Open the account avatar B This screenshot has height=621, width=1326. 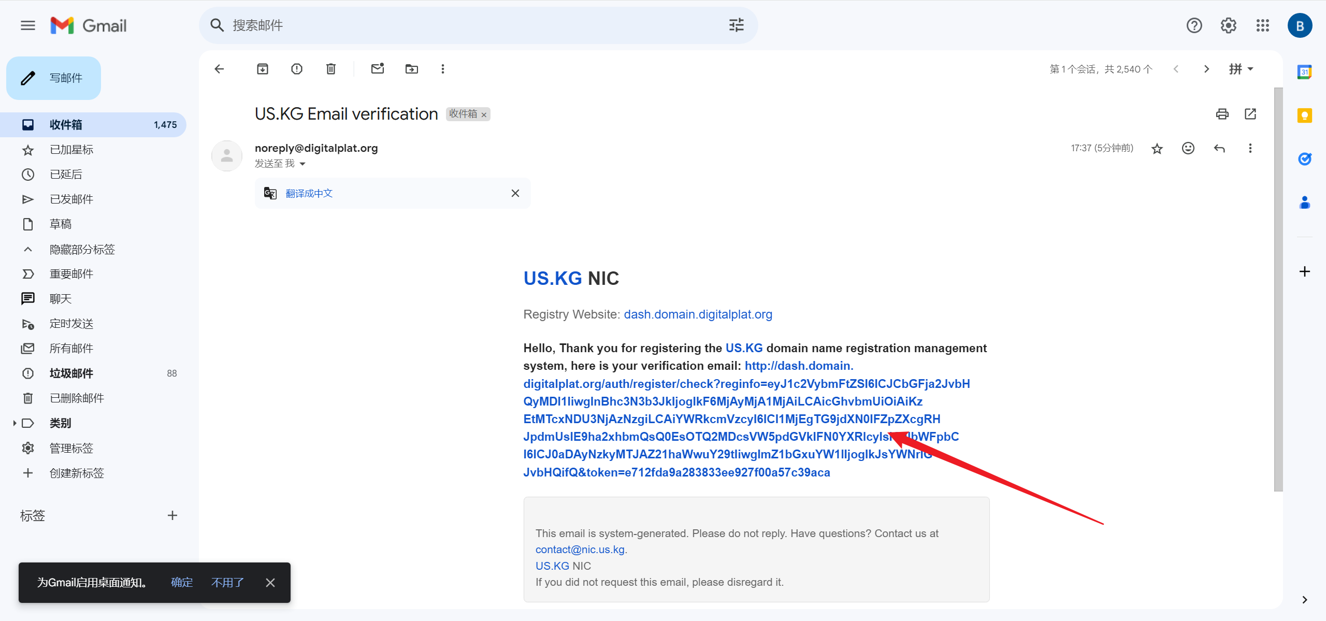tap(1300, 25)
